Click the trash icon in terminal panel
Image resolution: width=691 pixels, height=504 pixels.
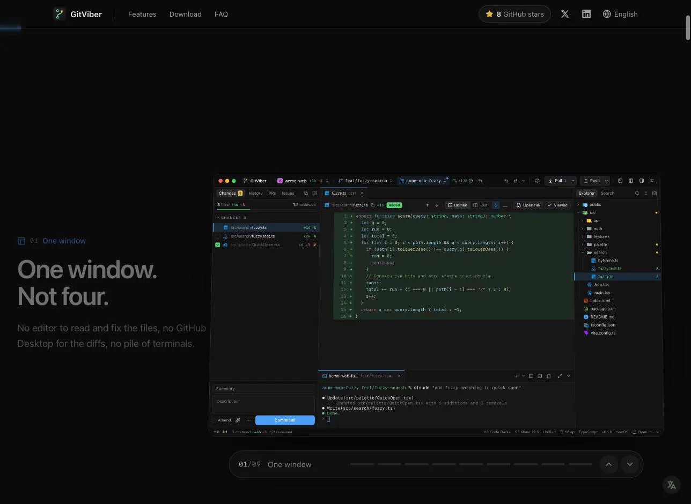548,376
